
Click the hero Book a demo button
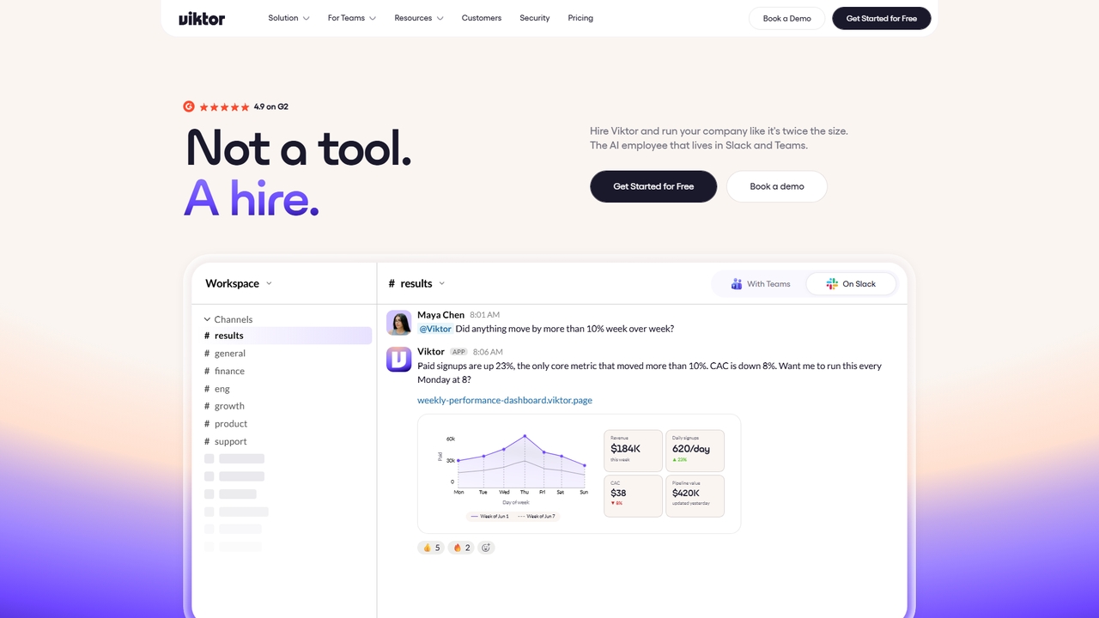777,186
